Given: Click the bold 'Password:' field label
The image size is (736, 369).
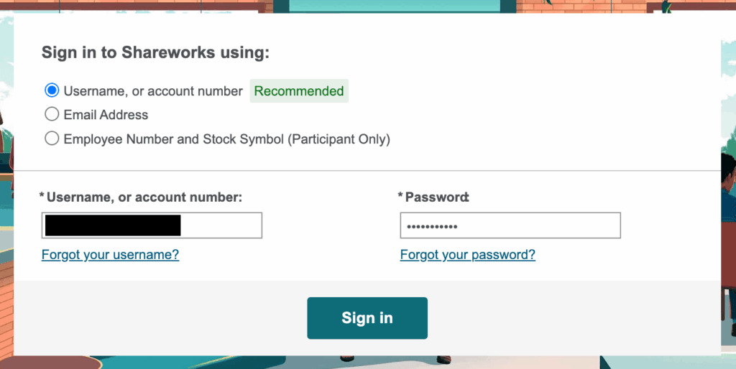Looking at the screenshot, I should (437, 197).
